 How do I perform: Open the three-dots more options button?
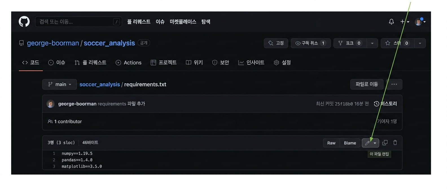[394, 84]
